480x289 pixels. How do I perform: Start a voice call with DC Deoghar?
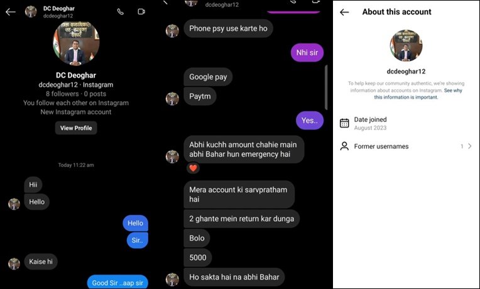pyautogui.click(x=121, y=12)
